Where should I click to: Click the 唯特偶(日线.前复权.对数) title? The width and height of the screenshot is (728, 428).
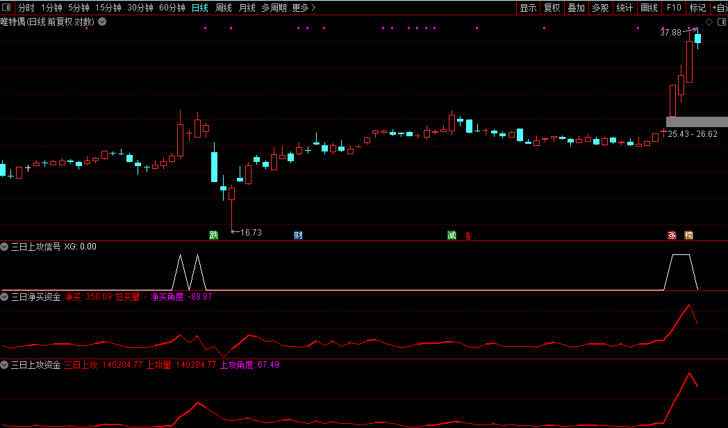point(47,22)
